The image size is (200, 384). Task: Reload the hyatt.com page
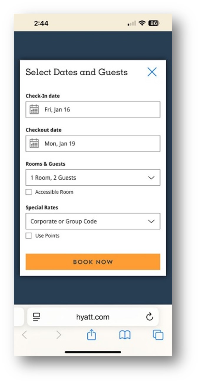[150, 317]
